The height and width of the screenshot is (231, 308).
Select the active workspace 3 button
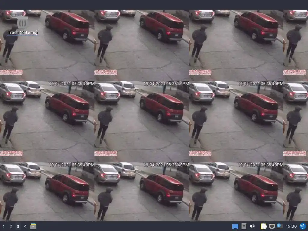18,226
